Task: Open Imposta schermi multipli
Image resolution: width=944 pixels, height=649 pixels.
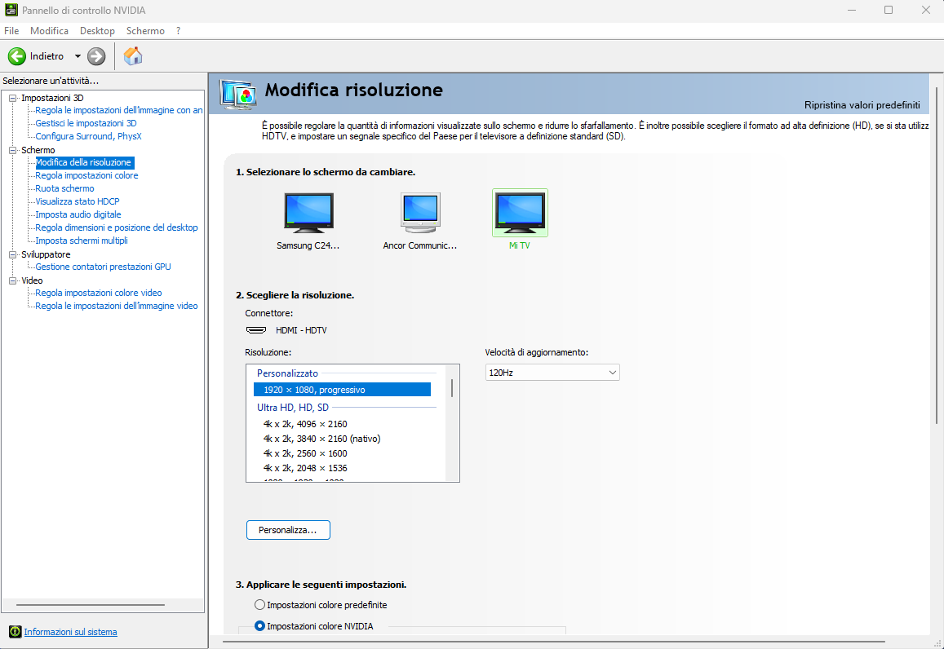Action: tap(82, 241)
